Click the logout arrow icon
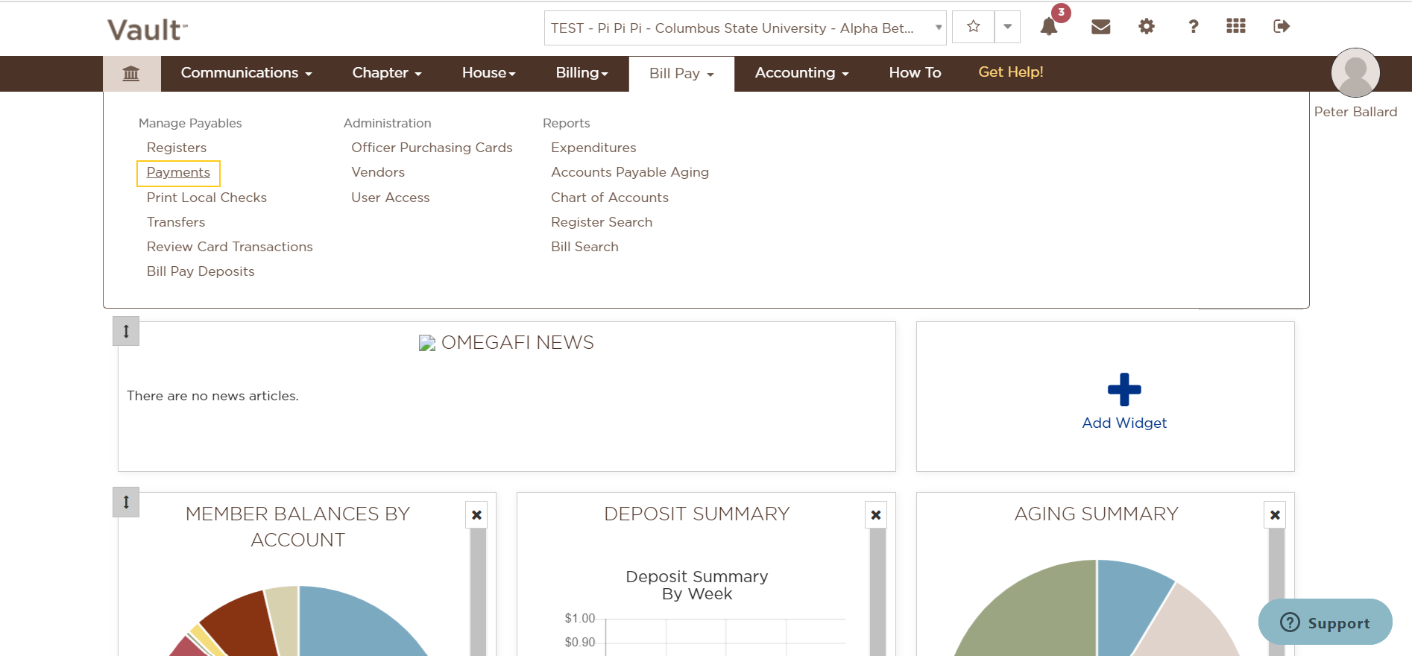This screenshot has width=1412, height=656. pos(1282,27)
